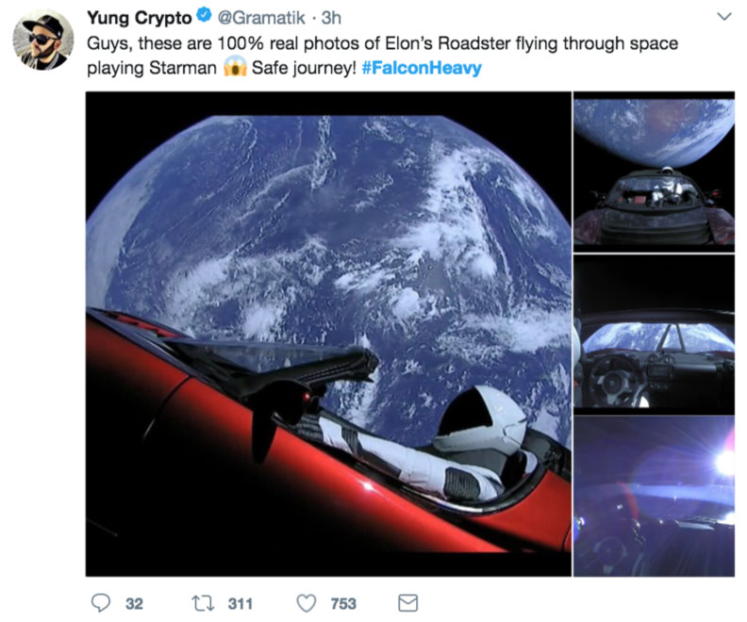Open the large Starman Roadster photo
This screenshot has height=622, width=747.
pos(328,334)
